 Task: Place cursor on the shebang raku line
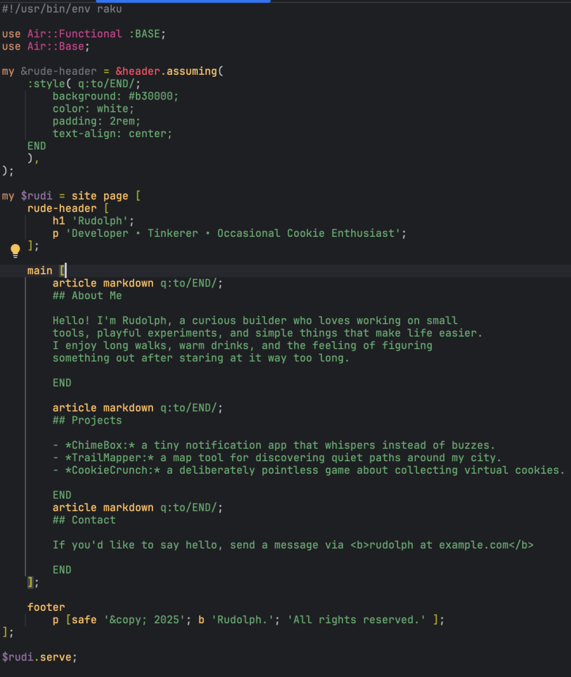[x=62, y=9]
